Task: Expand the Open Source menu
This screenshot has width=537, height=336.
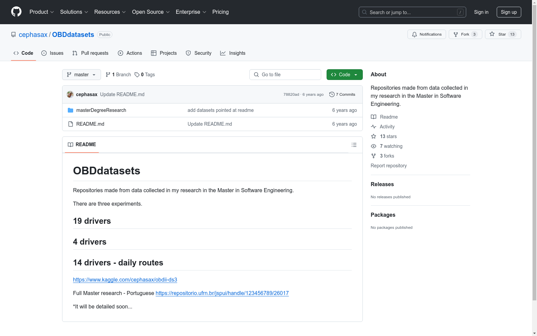Action: click(x=151, y=12)
